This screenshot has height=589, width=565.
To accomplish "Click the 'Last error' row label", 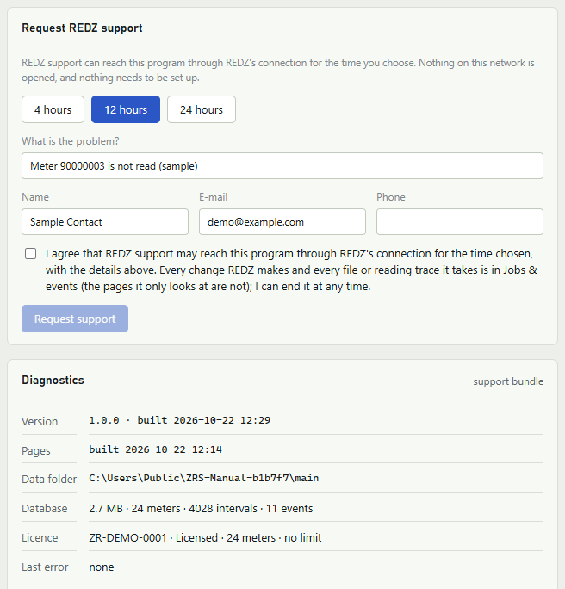I will tap(45, 567).
